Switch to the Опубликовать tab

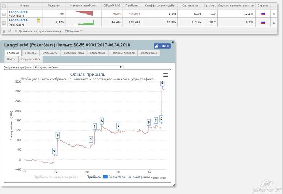pyautogui.click(x=31, y=59)
